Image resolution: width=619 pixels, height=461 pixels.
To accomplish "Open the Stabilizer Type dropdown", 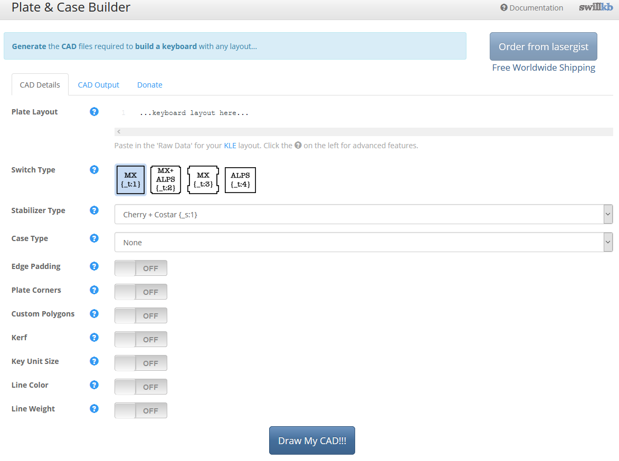I will (x=364, y=215).
